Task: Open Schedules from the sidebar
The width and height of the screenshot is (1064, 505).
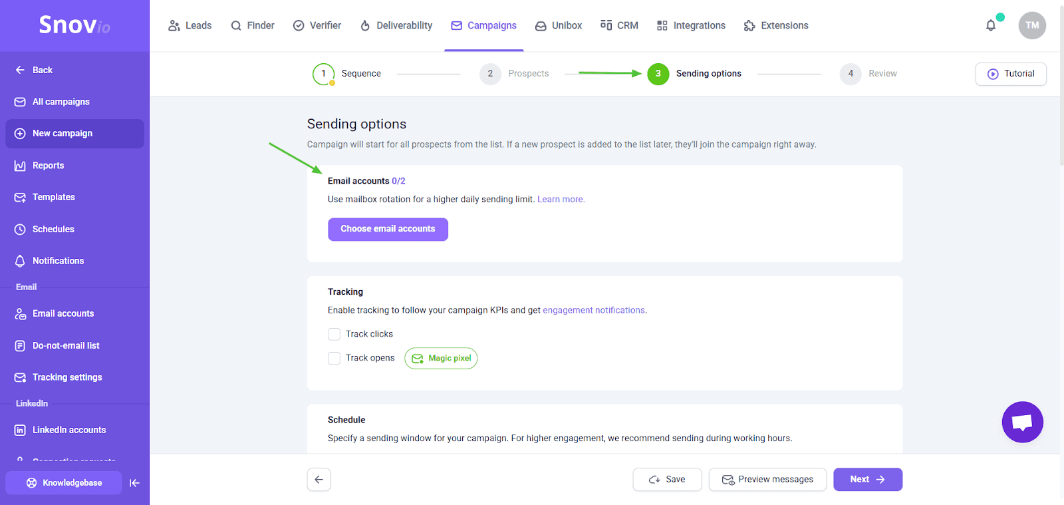Action: pos(53,229)
